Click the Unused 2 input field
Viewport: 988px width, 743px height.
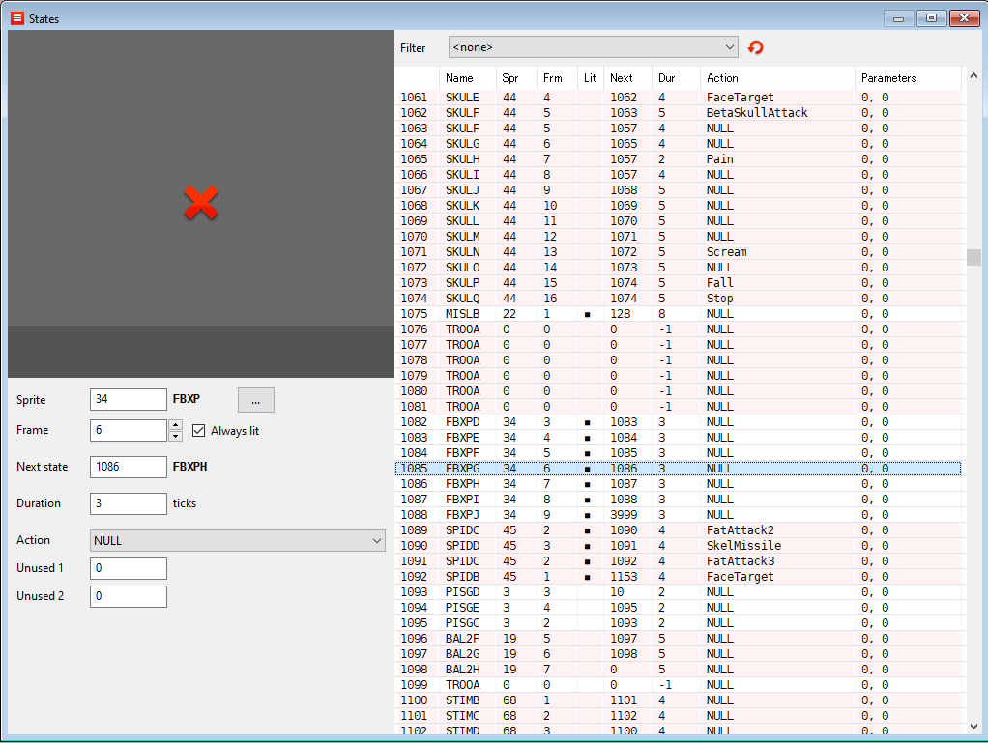[129, 596]
